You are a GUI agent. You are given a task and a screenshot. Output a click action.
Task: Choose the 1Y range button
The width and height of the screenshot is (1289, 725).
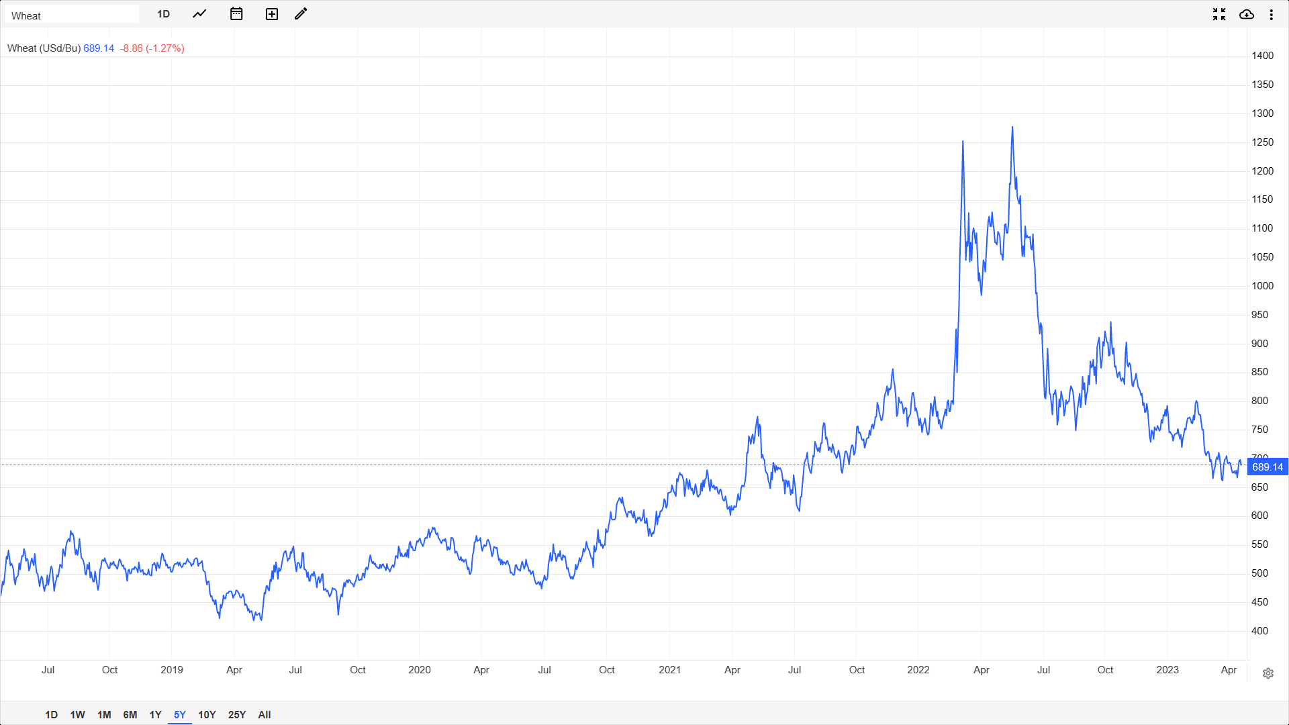point(155,714)
